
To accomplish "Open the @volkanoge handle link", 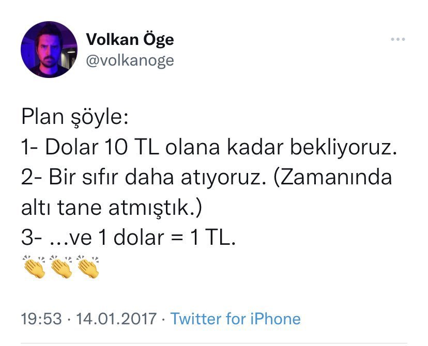I will pyautogui.click(x=130, y=60).
